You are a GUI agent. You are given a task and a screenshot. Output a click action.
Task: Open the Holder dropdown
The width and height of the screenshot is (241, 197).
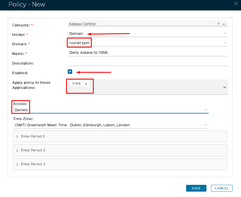[225, 33]
